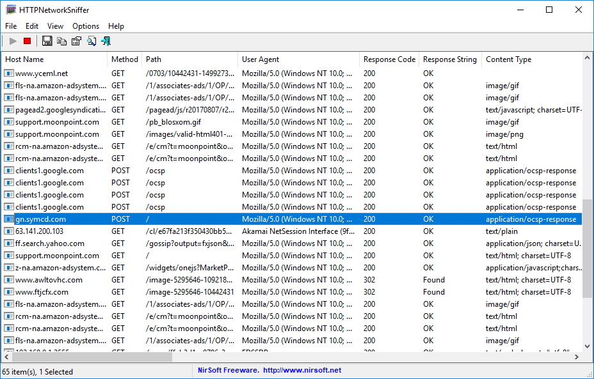Screen dimensions: 594x379
Task: Click the /widgets/onejs?MarketP path cell
Action: pyautogui.click(x=190, y=267)
